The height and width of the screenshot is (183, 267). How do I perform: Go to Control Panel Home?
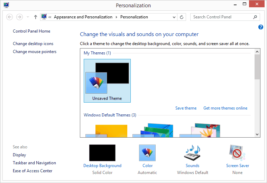point(31,31)
